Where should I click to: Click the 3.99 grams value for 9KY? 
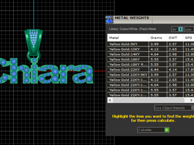click(x=154, y=44)
